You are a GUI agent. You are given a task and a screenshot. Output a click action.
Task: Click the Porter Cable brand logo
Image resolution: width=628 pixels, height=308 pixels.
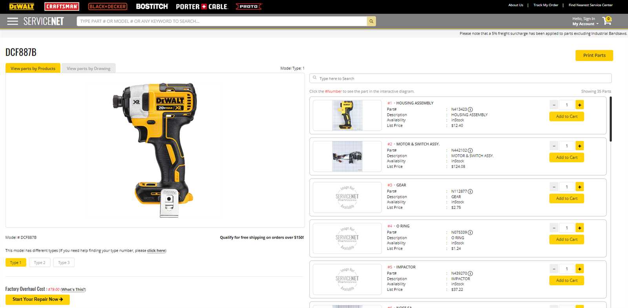[202, 7]
